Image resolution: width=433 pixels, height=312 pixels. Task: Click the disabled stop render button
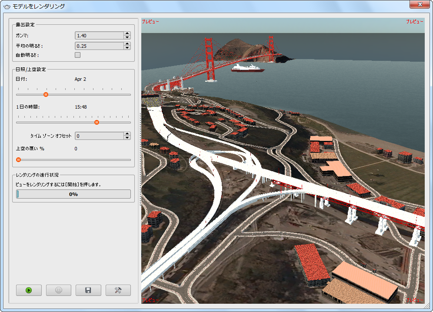[x=59, y=290]
